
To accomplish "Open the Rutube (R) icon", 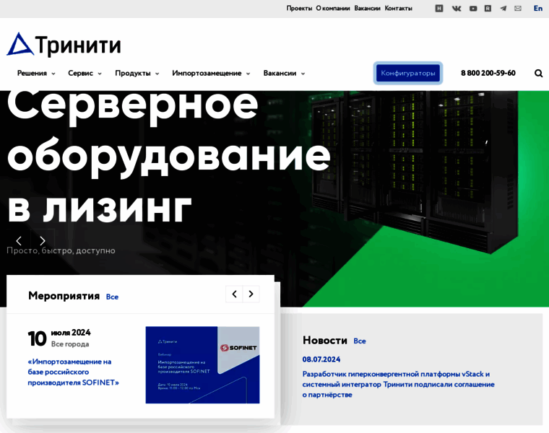I will tap(488, 9).
